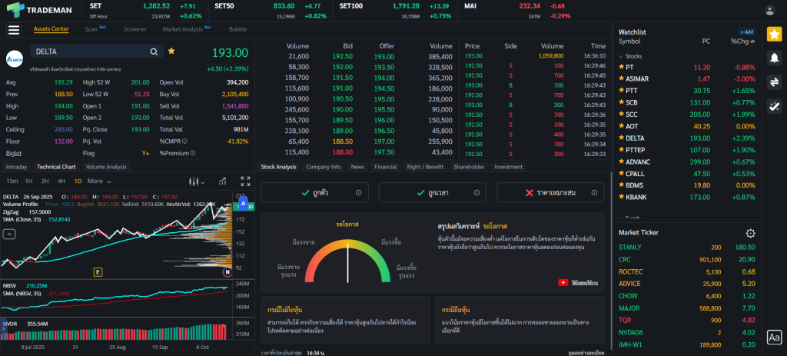Click the info icon beside ถูกตัว
This screenshot has height=356, width=787.
click(358, 192)
